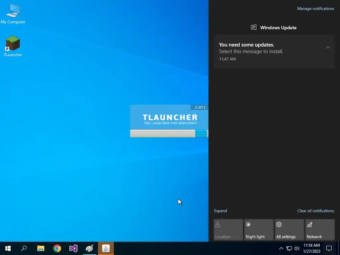Viewport: 340px width, 255px height.
Task: Select the TLauncher desktop shortcut
Action: pos(13,46)
